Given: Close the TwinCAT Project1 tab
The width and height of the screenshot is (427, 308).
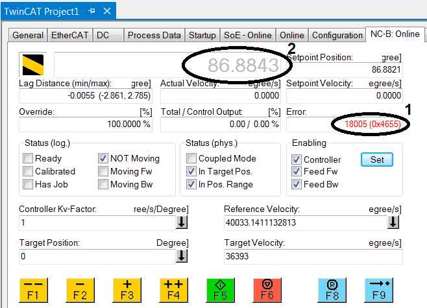Looking at the screenshot, I should point(107,11).
